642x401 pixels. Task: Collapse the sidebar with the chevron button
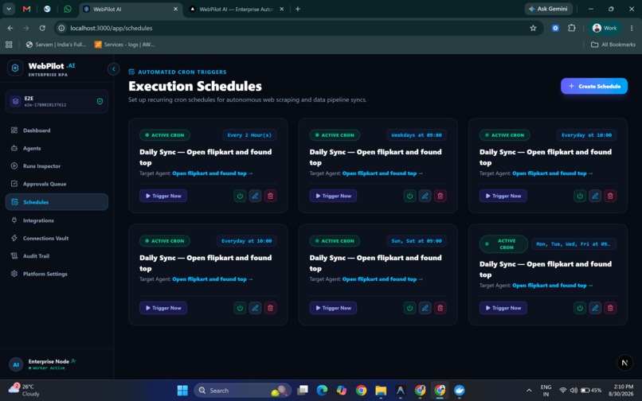tap(113, 69)
